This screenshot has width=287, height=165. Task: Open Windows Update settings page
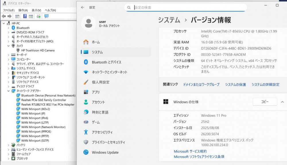pos(105,152)
